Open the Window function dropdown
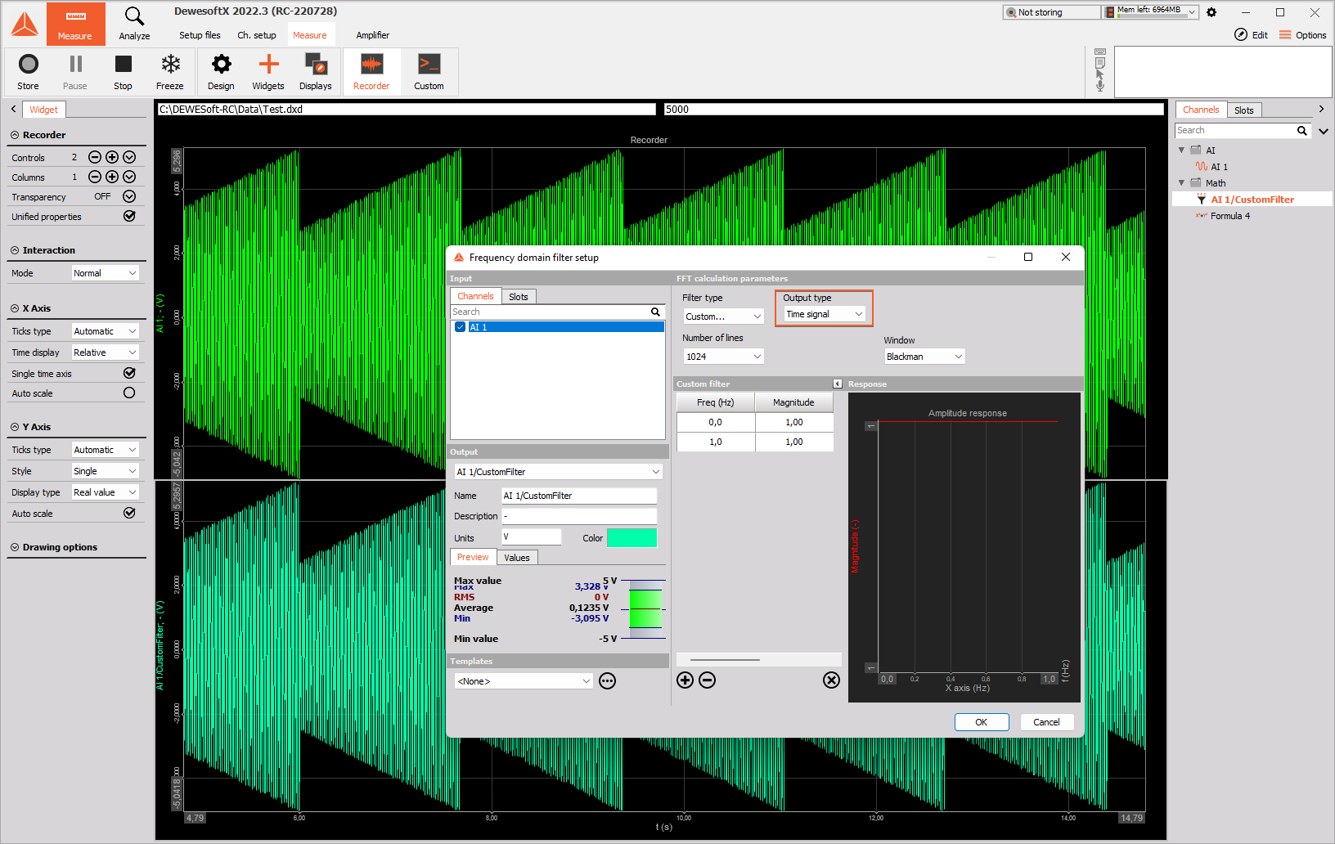Viewport: 1335px width, 844px height. (925, 357)
